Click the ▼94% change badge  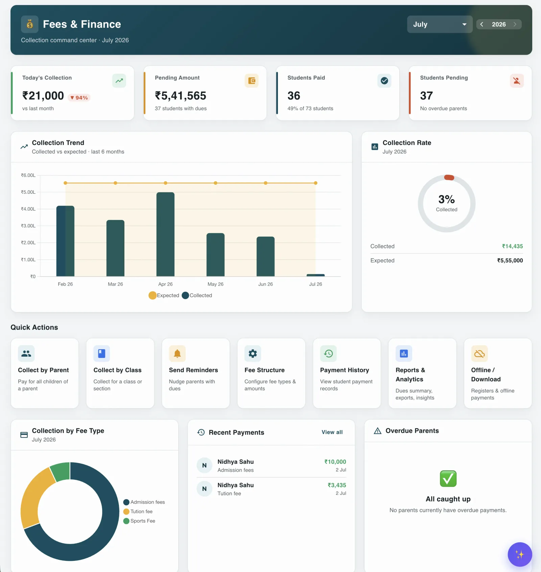pyautogui.click(x=79, y=98)
